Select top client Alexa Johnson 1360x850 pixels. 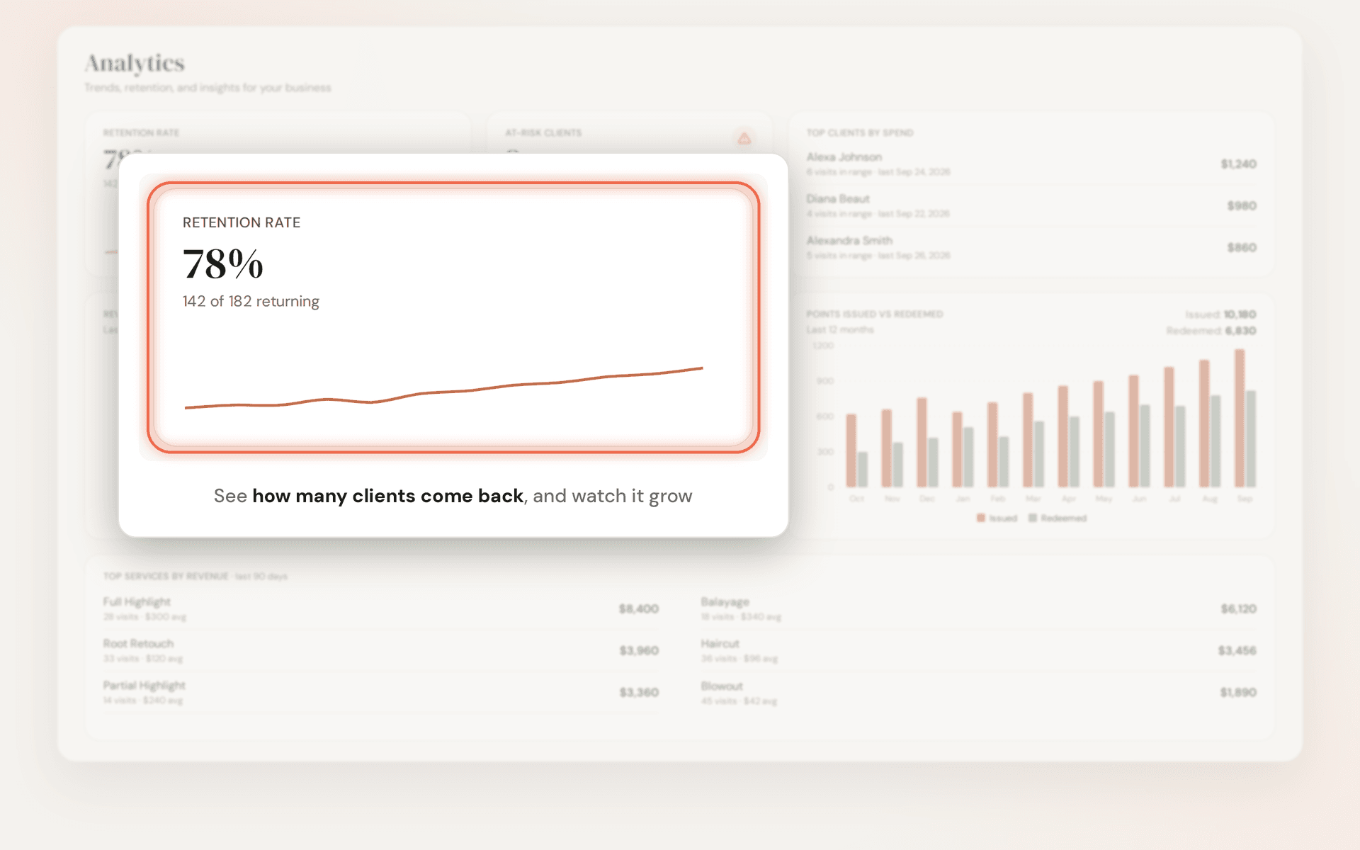1031,164
